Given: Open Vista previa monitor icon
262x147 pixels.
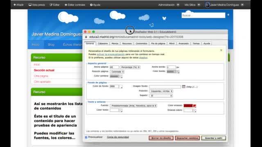Looking at the screenshot, I should (x=30, y=5).
